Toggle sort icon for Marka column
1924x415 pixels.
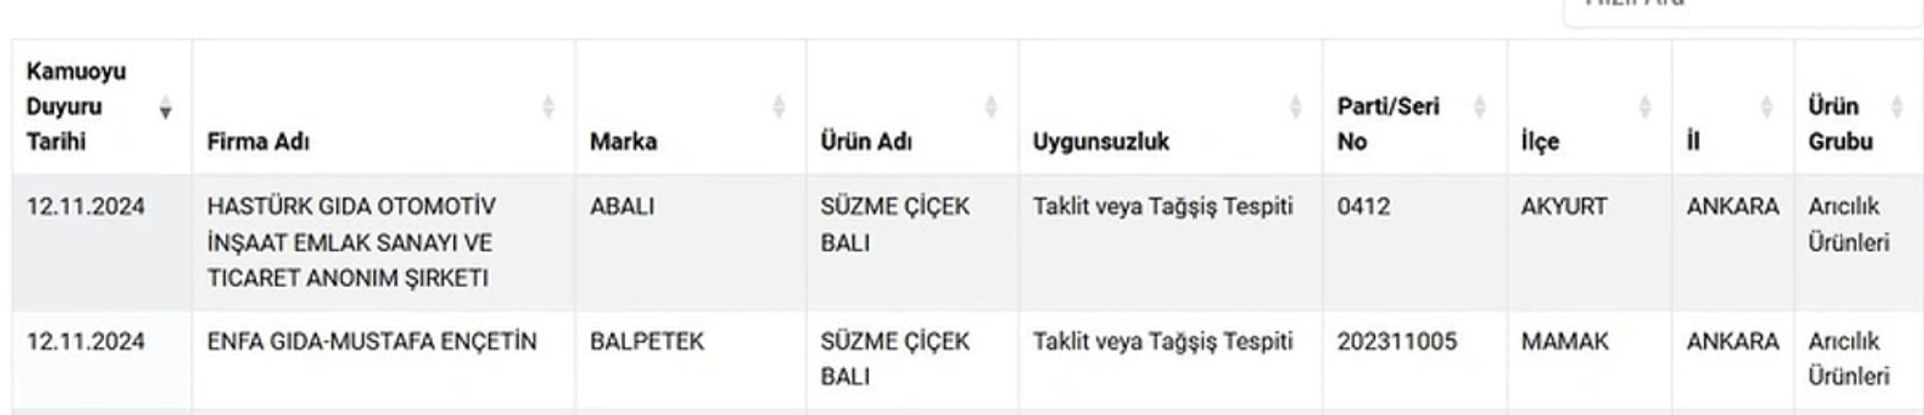(x=779, y=107)
